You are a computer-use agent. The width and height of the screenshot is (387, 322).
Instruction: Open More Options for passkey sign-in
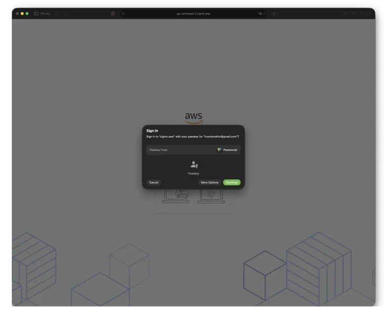pos(210,183)
